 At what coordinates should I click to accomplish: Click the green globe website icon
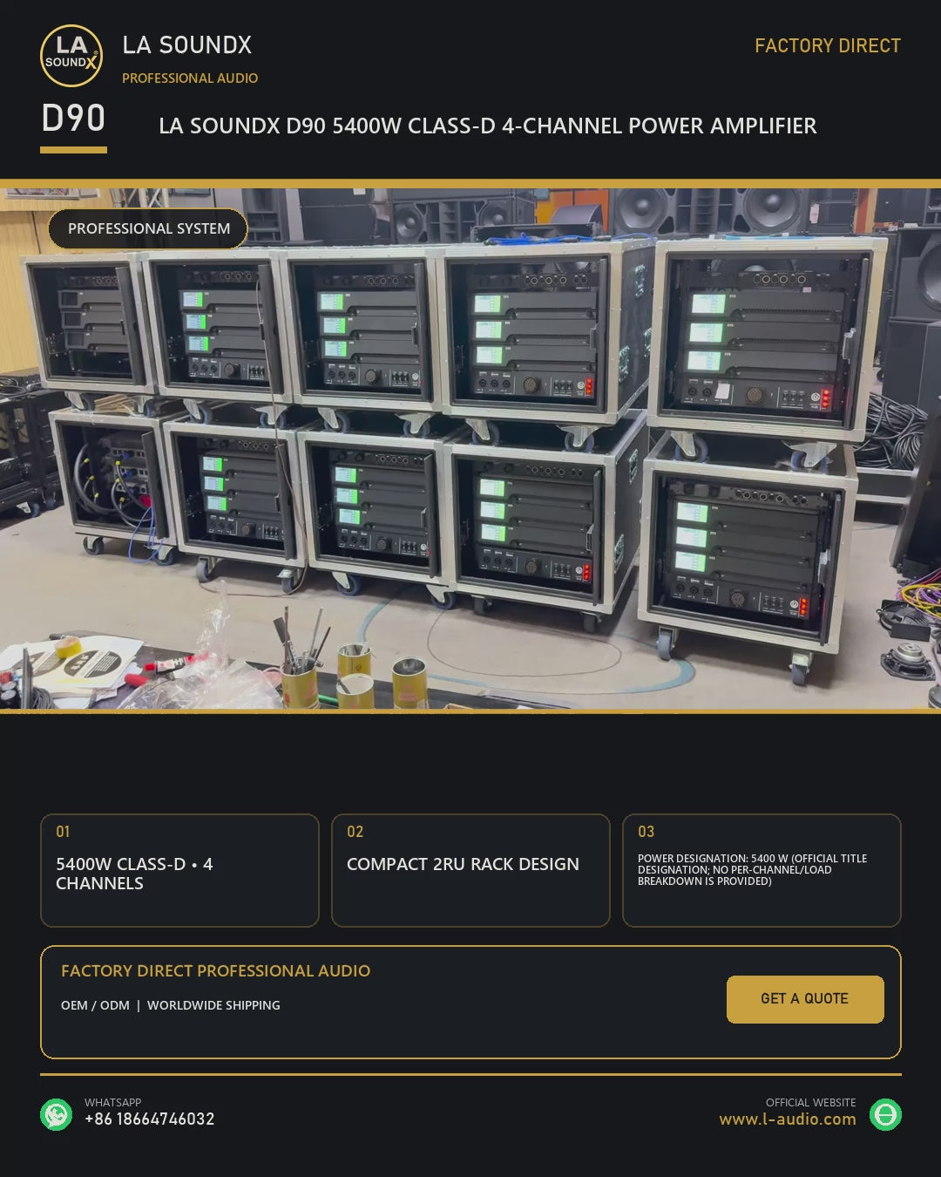click(885, 1114)
